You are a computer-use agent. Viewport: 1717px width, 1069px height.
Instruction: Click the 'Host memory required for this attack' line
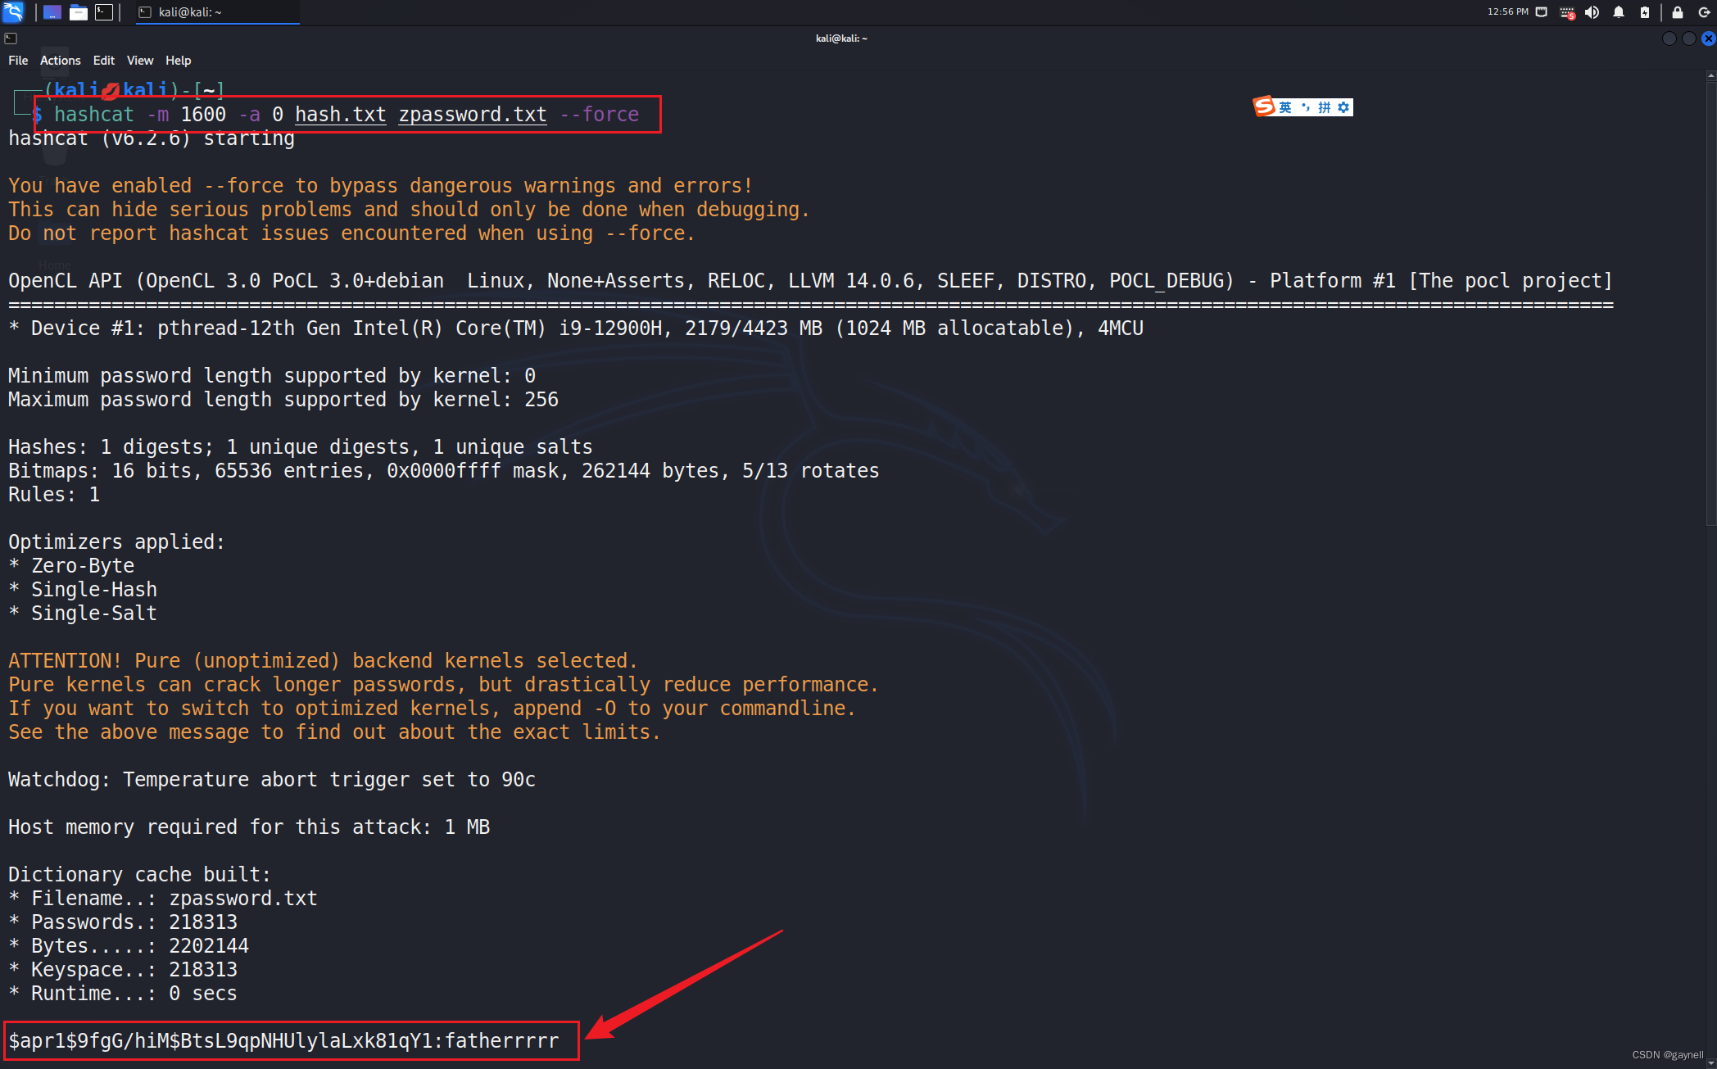point(249,827)
